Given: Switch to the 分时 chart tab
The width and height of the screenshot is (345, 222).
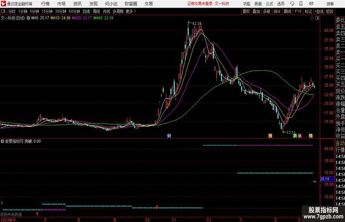Looking at the screenshot, I should click(12, 11).
